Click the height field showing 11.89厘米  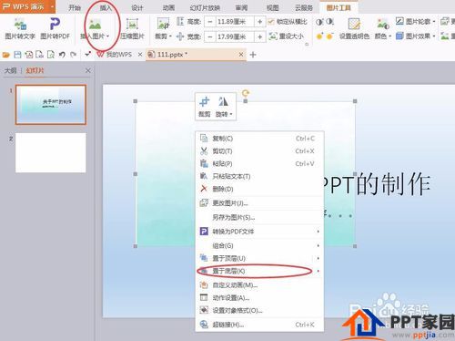235,22
